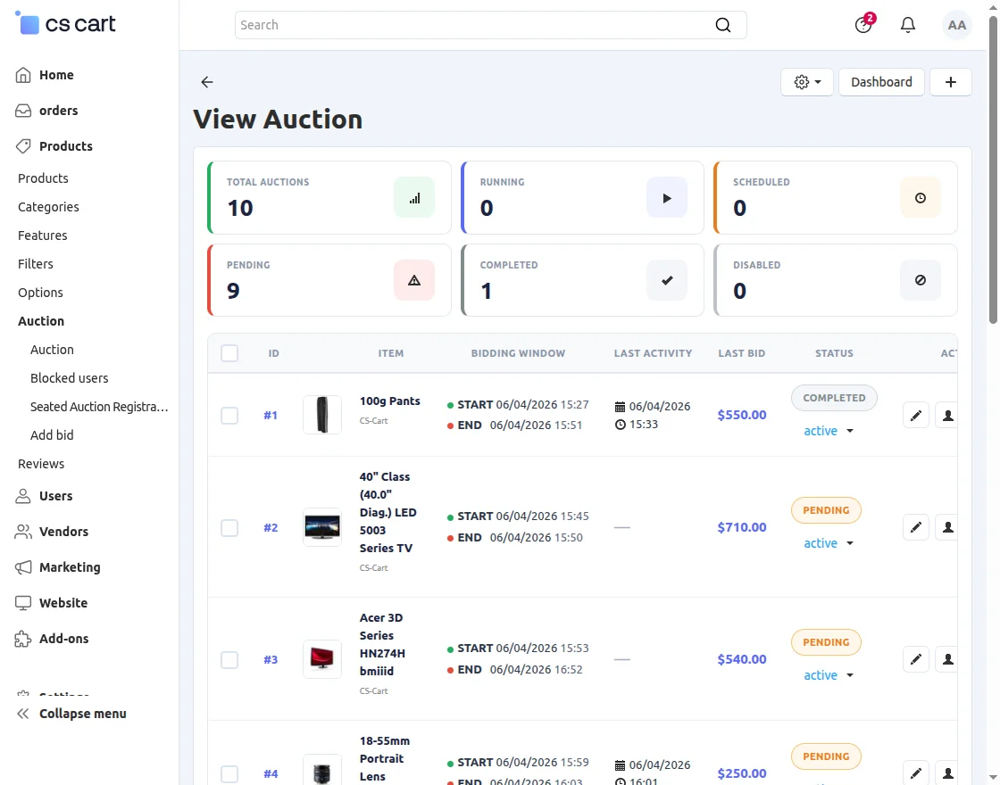
Task: Click the Bidding Window column header
Action: (518, 353)
